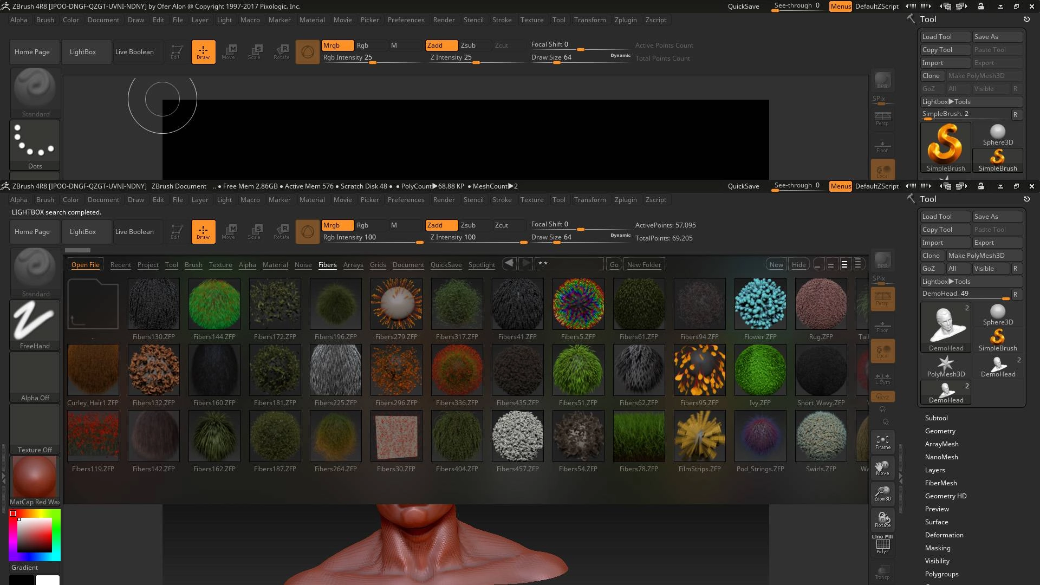Toggle the lock icon in the lower window title bar

981,186
